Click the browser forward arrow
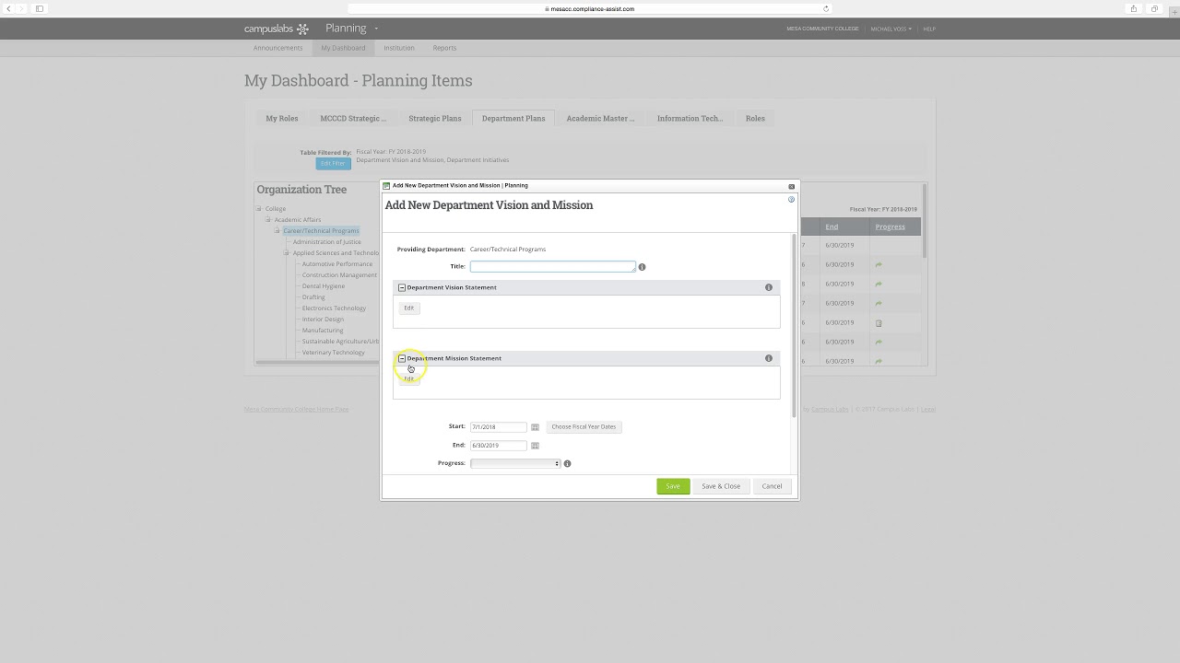 click(22, 8)
